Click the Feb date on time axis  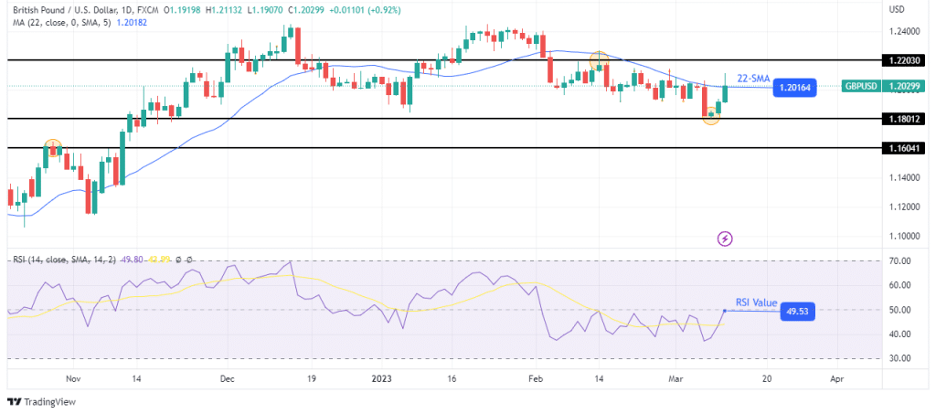point(536,378)
